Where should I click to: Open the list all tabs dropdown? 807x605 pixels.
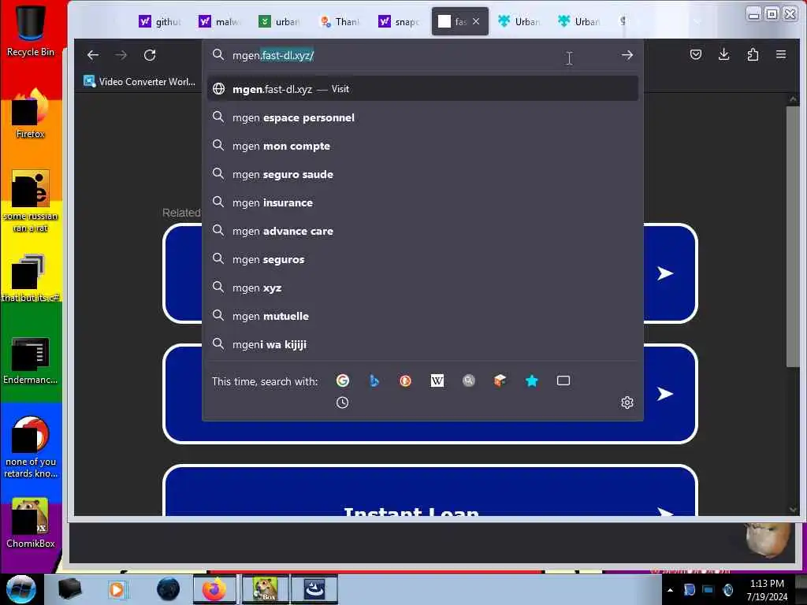click(x=697, y=21)
